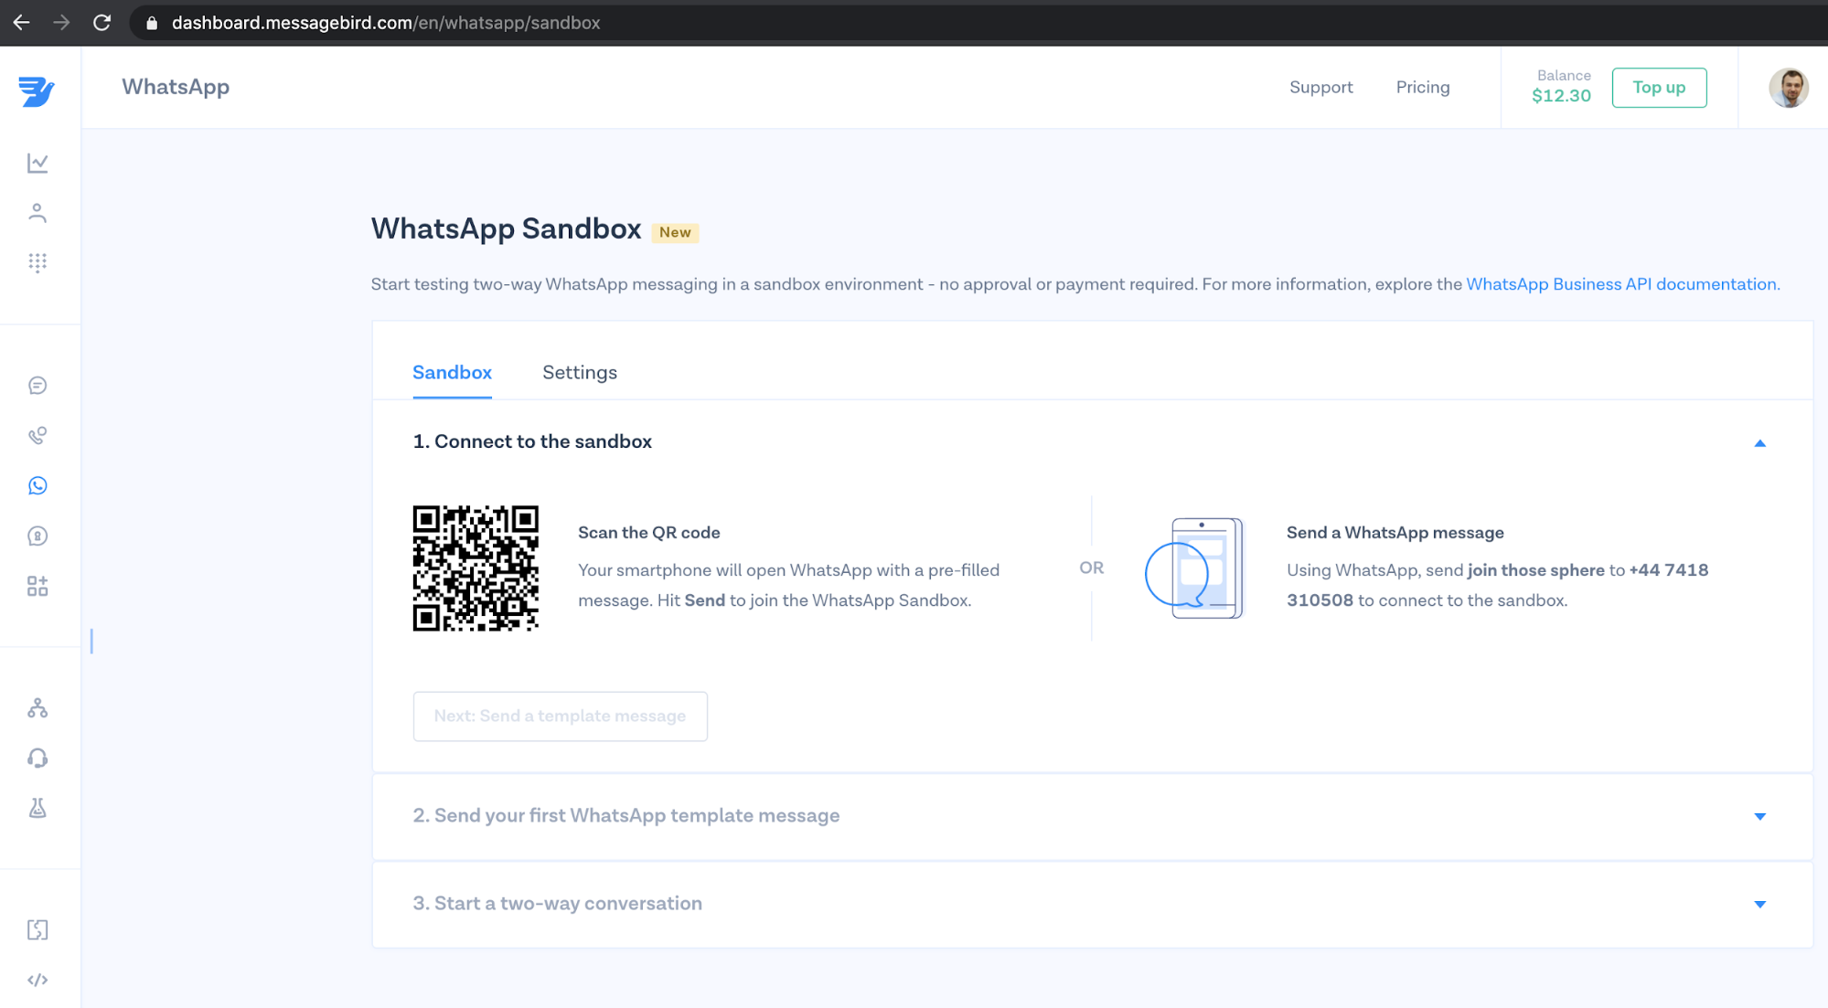Open the user profile avatar
This screenshot has width=1828, height=1008.
tap(1788, 88)
